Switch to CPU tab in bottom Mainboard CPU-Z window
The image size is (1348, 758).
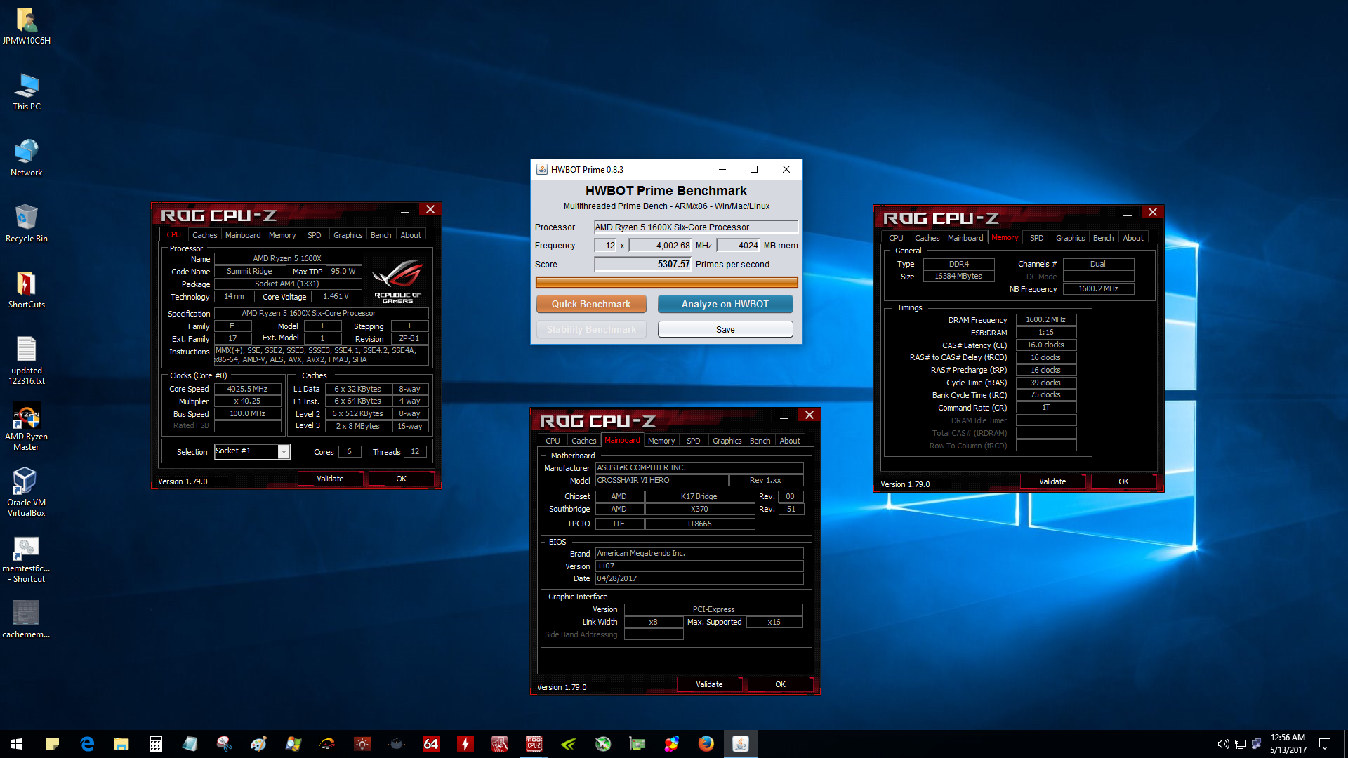tap(553, 441)
